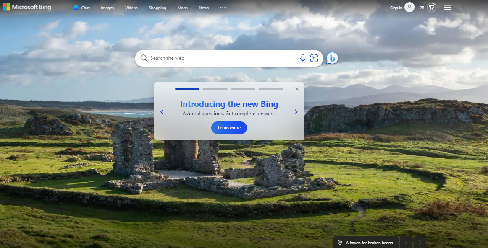Click the location pin on the image caption
The image size is (488, 248).
(340, 242)
